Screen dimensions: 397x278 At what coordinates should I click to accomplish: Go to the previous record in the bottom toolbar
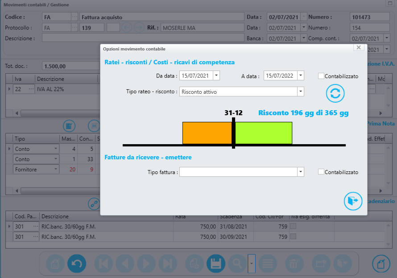coord(125,264)
